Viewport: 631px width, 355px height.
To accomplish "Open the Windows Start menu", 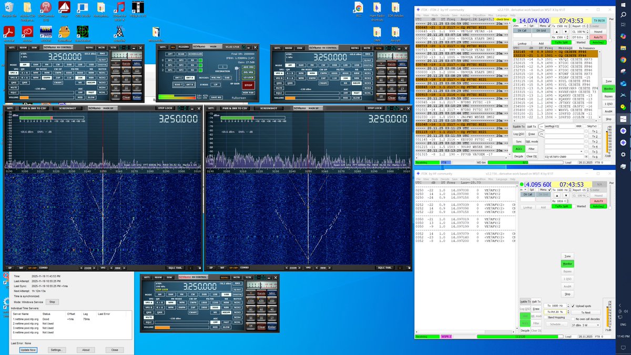I will tap(623, 4).
